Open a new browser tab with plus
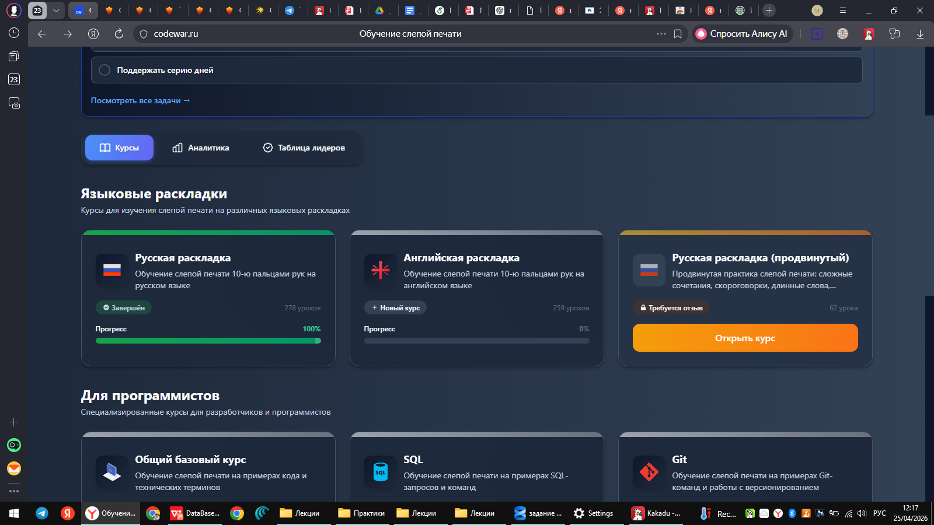The width and height of the screenshot is (934, 525). coord(769,10)
